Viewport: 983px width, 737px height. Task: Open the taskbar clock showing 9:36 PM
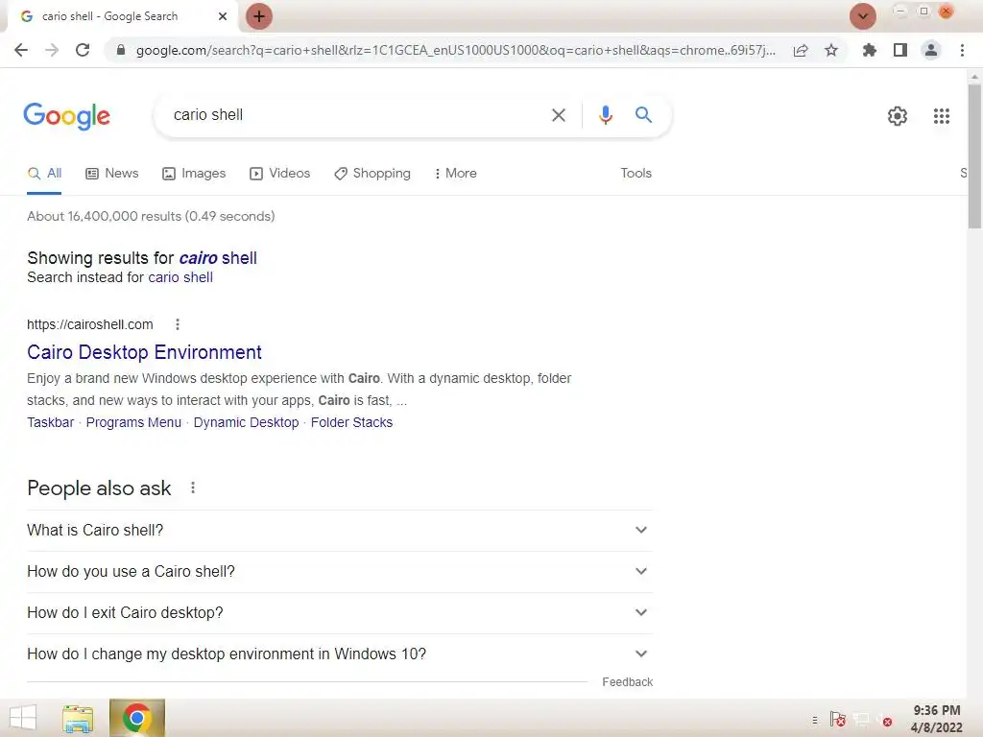point(937,719)
